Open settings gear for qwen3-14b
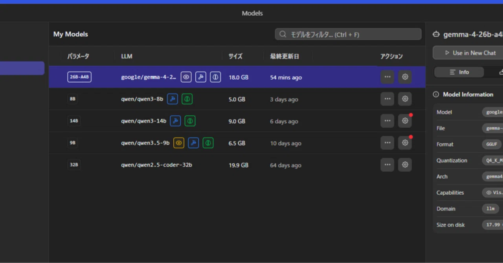The image size is (503, 263). click(x=405, y=121)
